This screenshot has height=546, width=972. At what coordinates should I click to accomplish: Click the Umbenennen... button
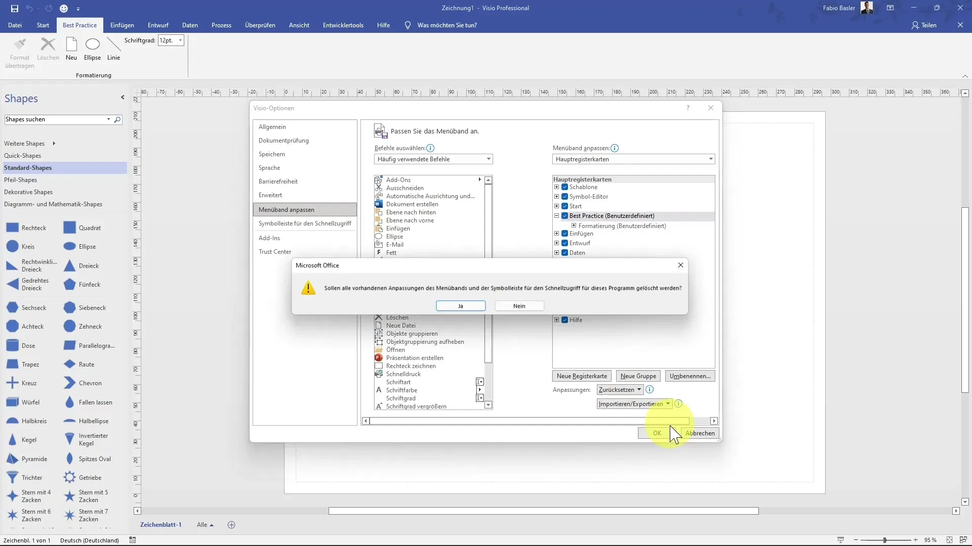click(690, 376)
